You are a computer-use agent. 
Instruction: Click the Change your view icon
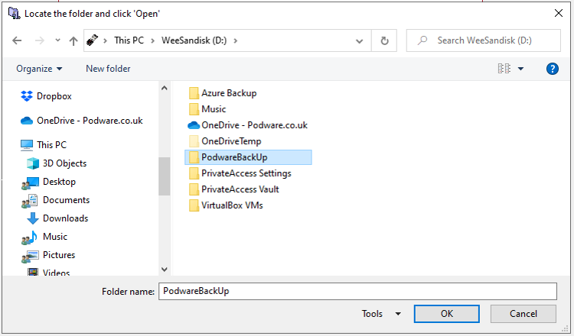click(504, 69)
